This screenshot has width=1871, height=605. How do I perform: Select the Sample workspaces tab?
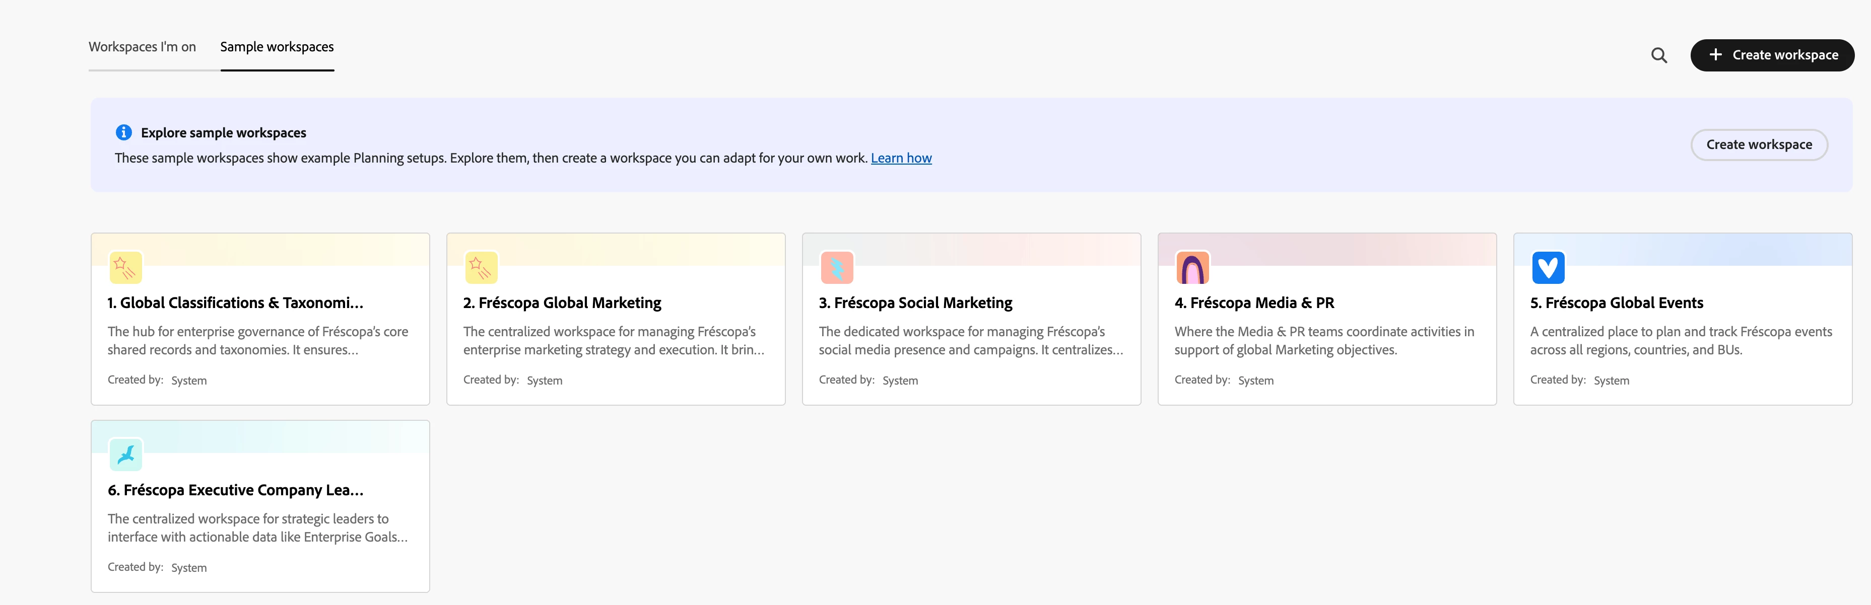[277, 47]
